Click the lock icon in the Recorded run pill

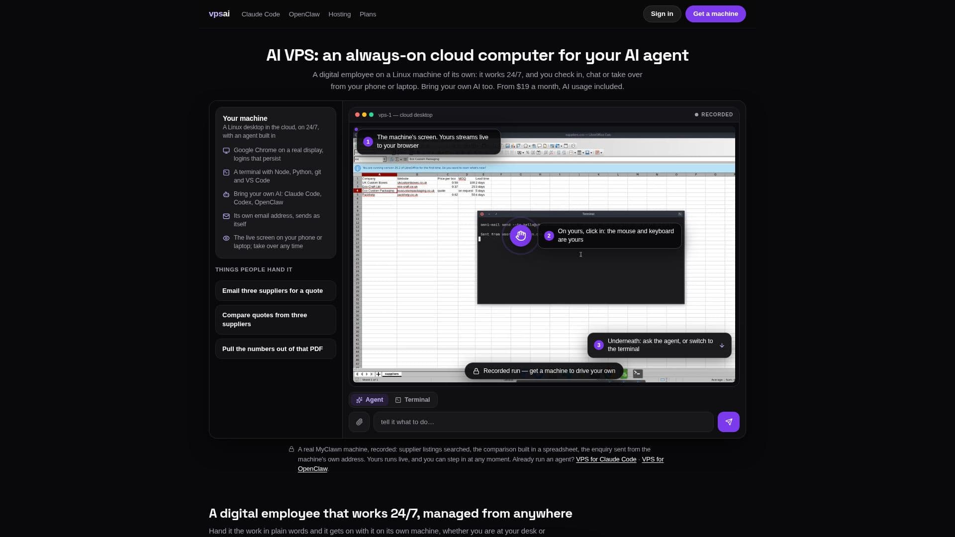point(476,371)
